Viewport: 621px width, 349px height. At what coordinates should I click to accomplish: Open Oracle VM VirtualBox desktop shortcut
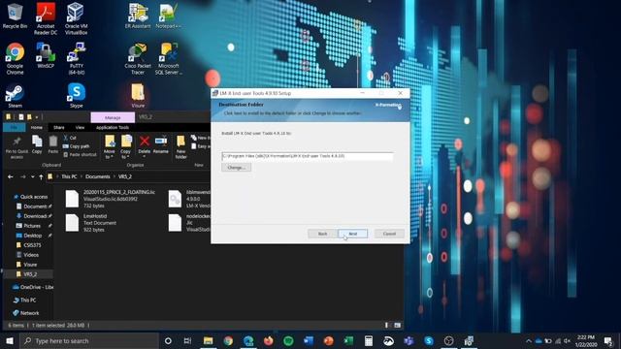pyautogui.click(x=76, y=18)
